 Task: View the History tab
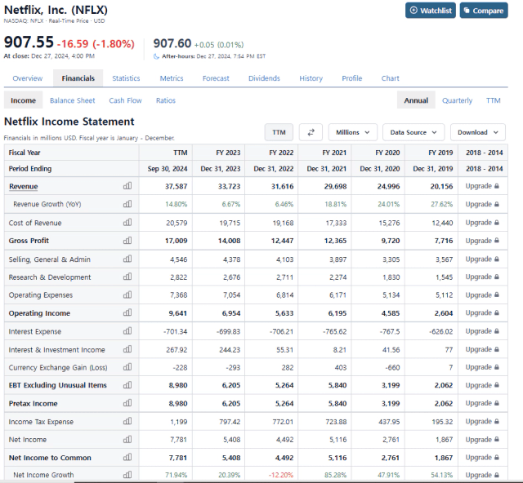coord(311,78)
